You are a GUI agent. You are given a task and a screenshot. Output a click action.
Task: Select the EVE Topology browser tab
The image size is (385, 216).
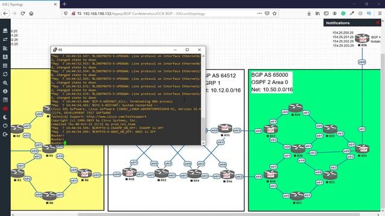[x=29, y=4]
